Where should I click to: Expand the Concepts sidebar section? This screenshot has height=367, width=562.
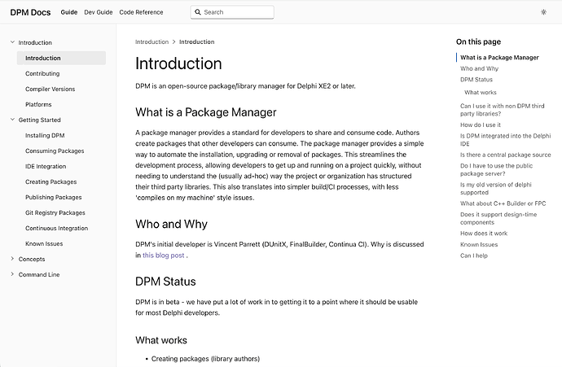12,259
